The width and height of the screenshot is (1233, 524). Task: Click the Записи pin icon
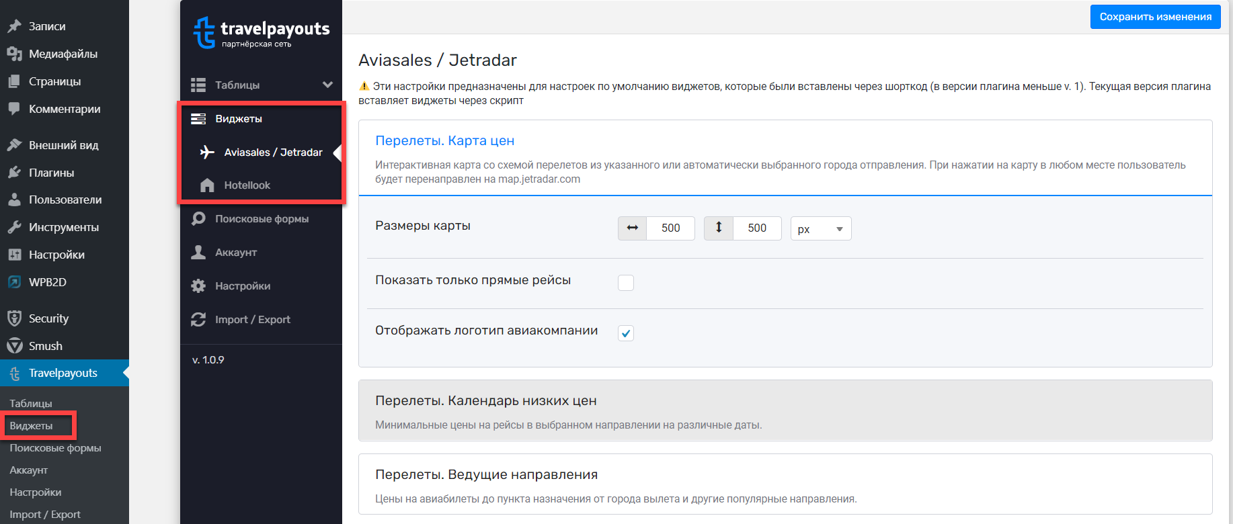point(14,26)
